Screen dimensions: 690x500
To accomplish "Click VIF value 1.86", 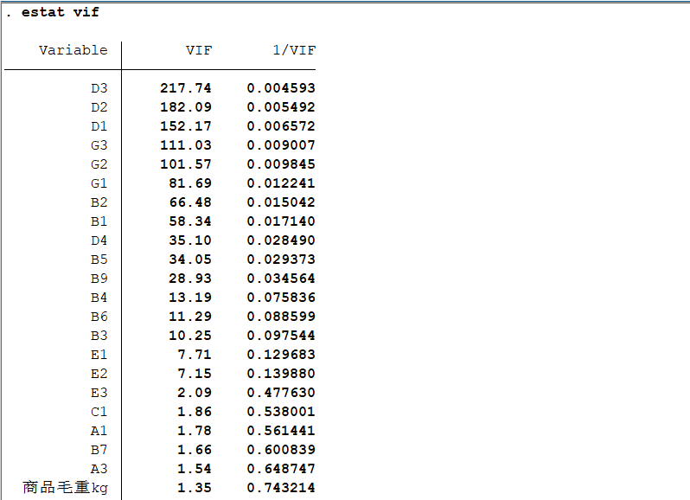I will pyautogui.click(x=195, y=411).
